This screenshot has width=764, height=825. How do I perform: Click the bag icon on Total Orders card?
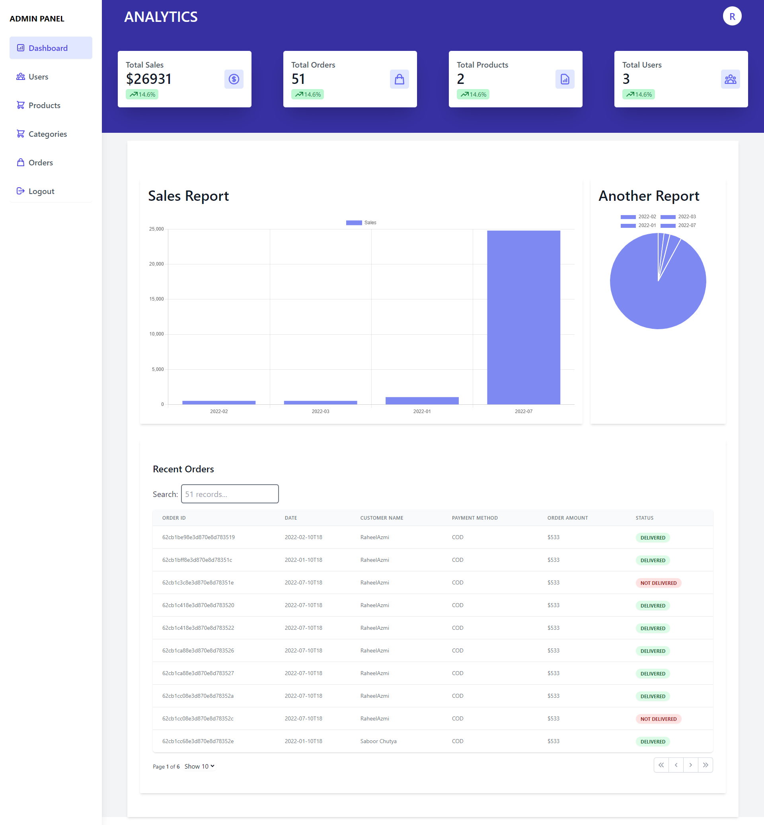(x=400, y=79)
